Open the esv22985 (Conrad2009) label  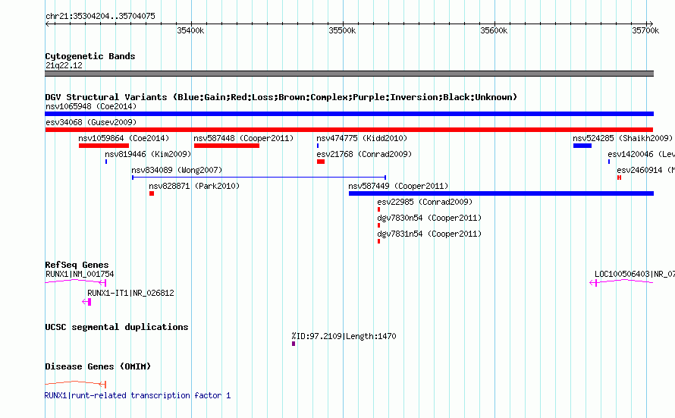(x=425, y=202)
